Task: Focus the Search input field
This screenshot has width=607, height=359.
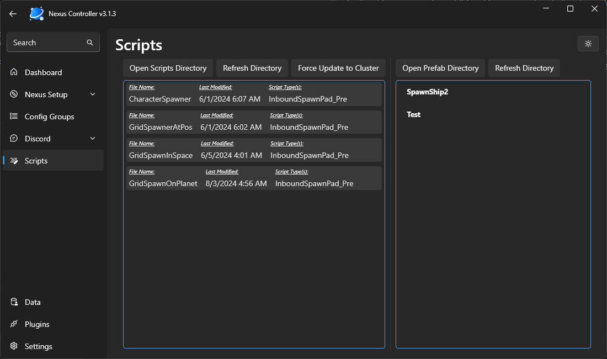Action: (x=47, y=43)
